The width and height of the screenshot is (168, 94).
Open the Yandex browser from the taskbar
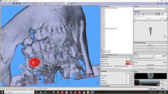coord(66,92)
